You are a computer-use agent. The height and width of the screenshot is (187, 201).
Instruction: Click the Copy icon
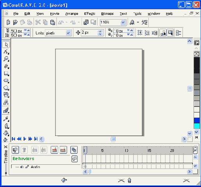45,22
